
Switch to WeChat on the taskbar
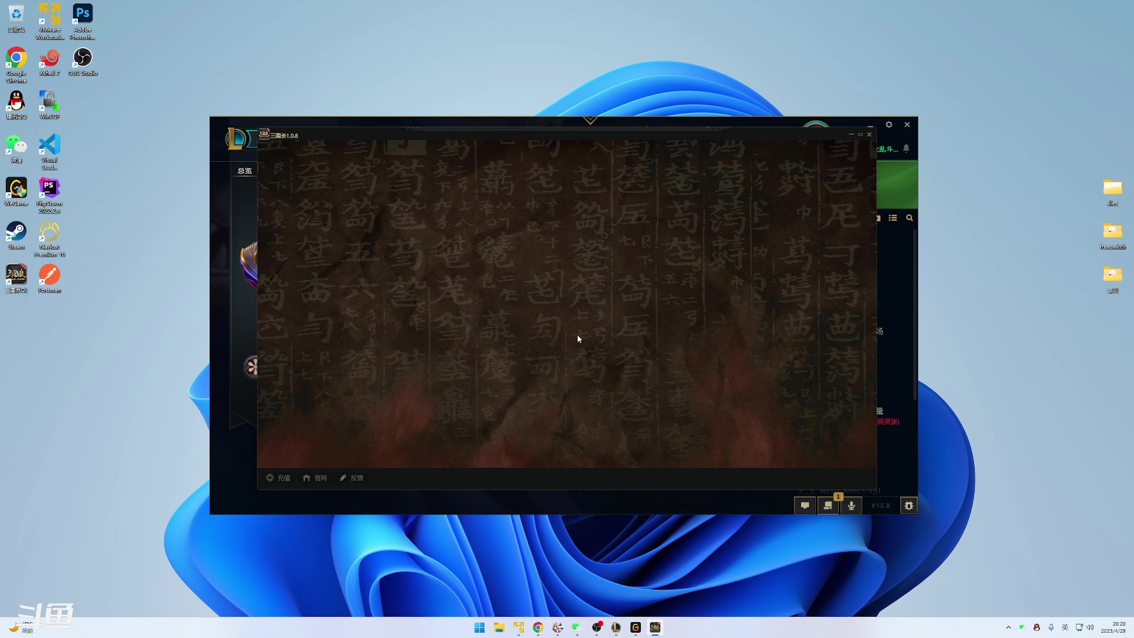click(577, 627)
